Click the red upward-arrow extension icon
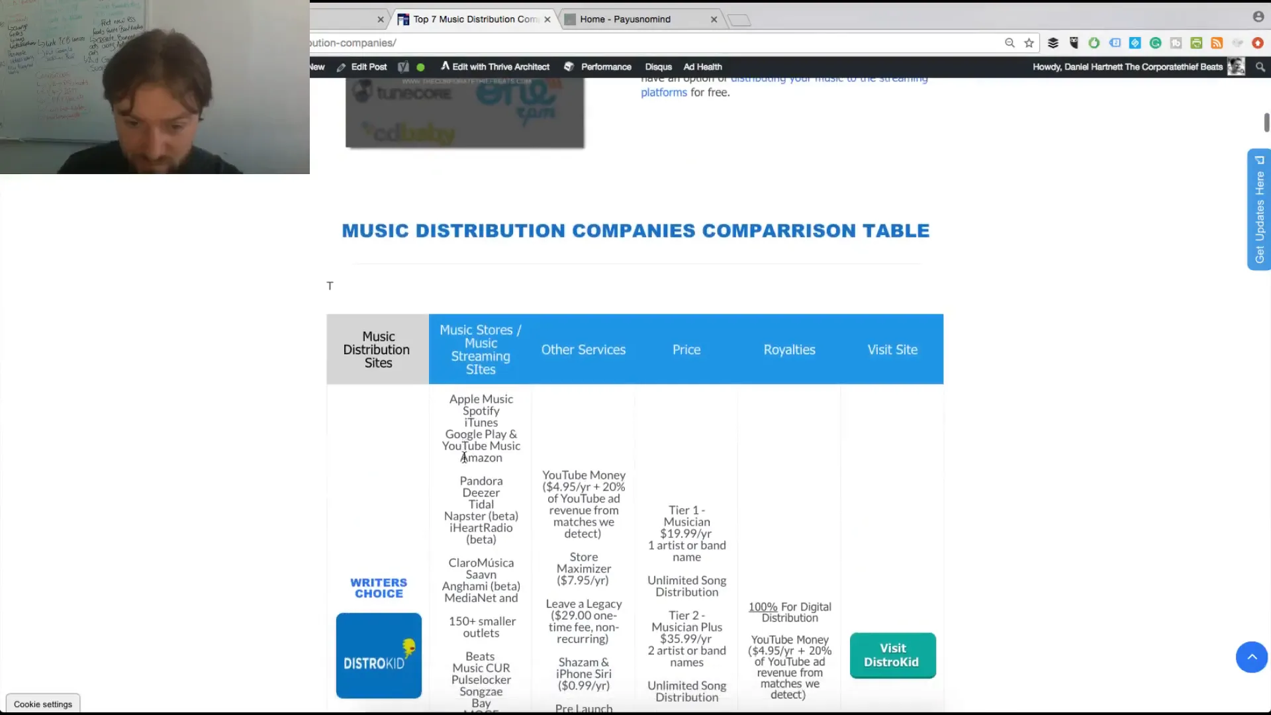 (1258, 43)
